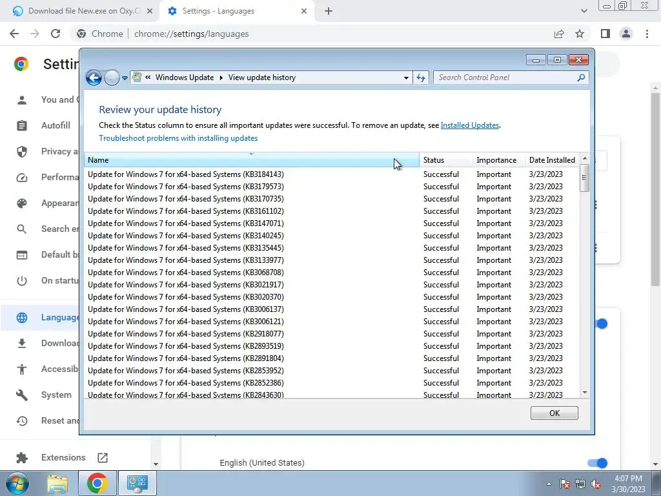
Task: Select the KB3021917 update row
Action: pos(331,284)
